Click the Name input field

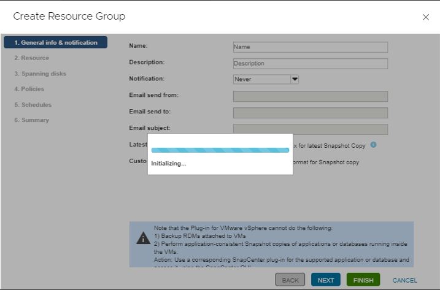(310, 47)
